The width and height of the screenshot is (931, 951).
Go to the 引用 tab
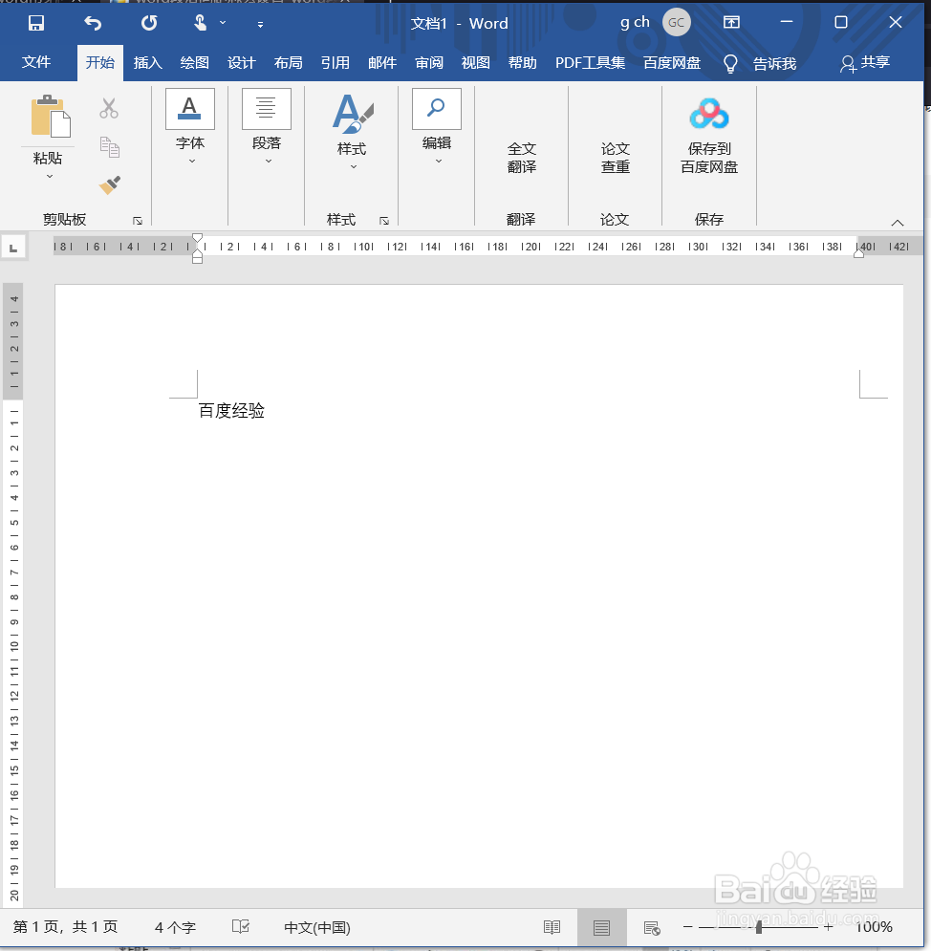click(335, 62)
